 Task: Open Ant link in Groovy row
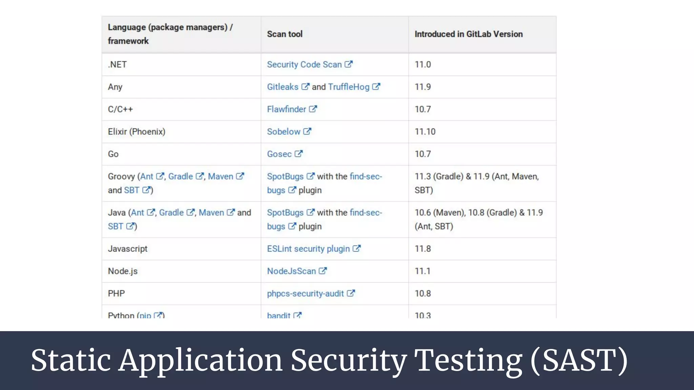point(147,176)
